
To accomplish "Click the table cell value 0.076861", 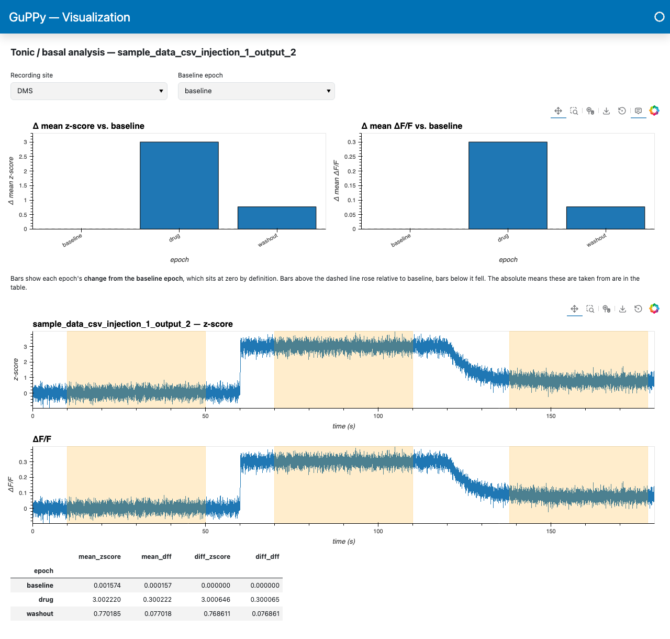I will point(266,614).
